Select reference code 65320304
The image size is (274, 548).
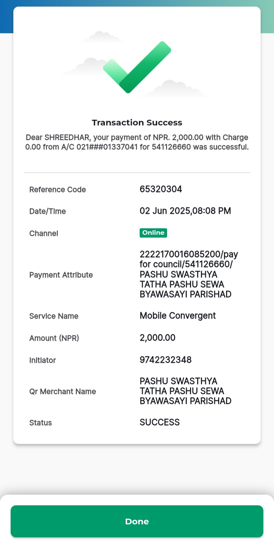(161, 189)
